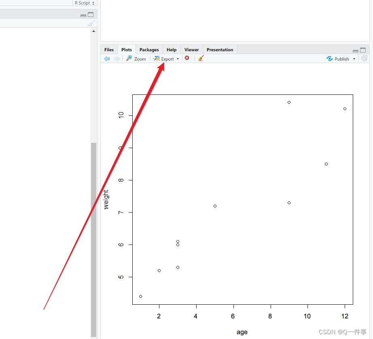373x339 pixels.
Task: Click the 'weight' y-axis label
Action: 106,199
